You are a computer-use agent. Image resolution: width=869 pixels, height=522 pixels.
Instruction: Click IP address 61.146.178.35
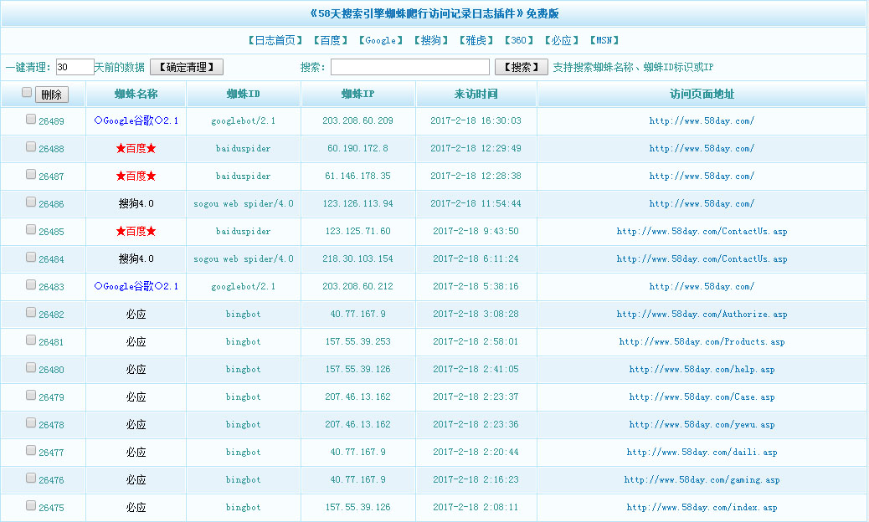coord(358,176)
